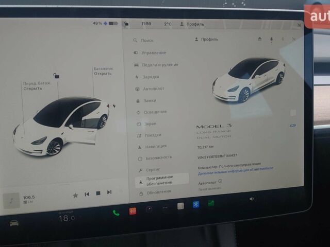
Task: Open the Освещение menu
Action: (x=152, y=112)
